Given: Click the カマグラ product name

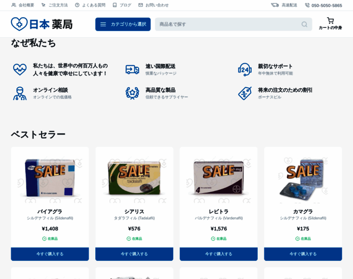Looking at the screenshot, I should (303, 212).
